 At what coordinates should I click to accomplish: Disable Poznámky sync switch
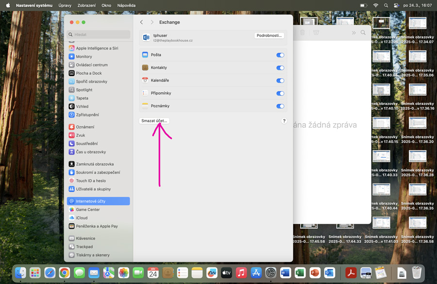(280, 106)
